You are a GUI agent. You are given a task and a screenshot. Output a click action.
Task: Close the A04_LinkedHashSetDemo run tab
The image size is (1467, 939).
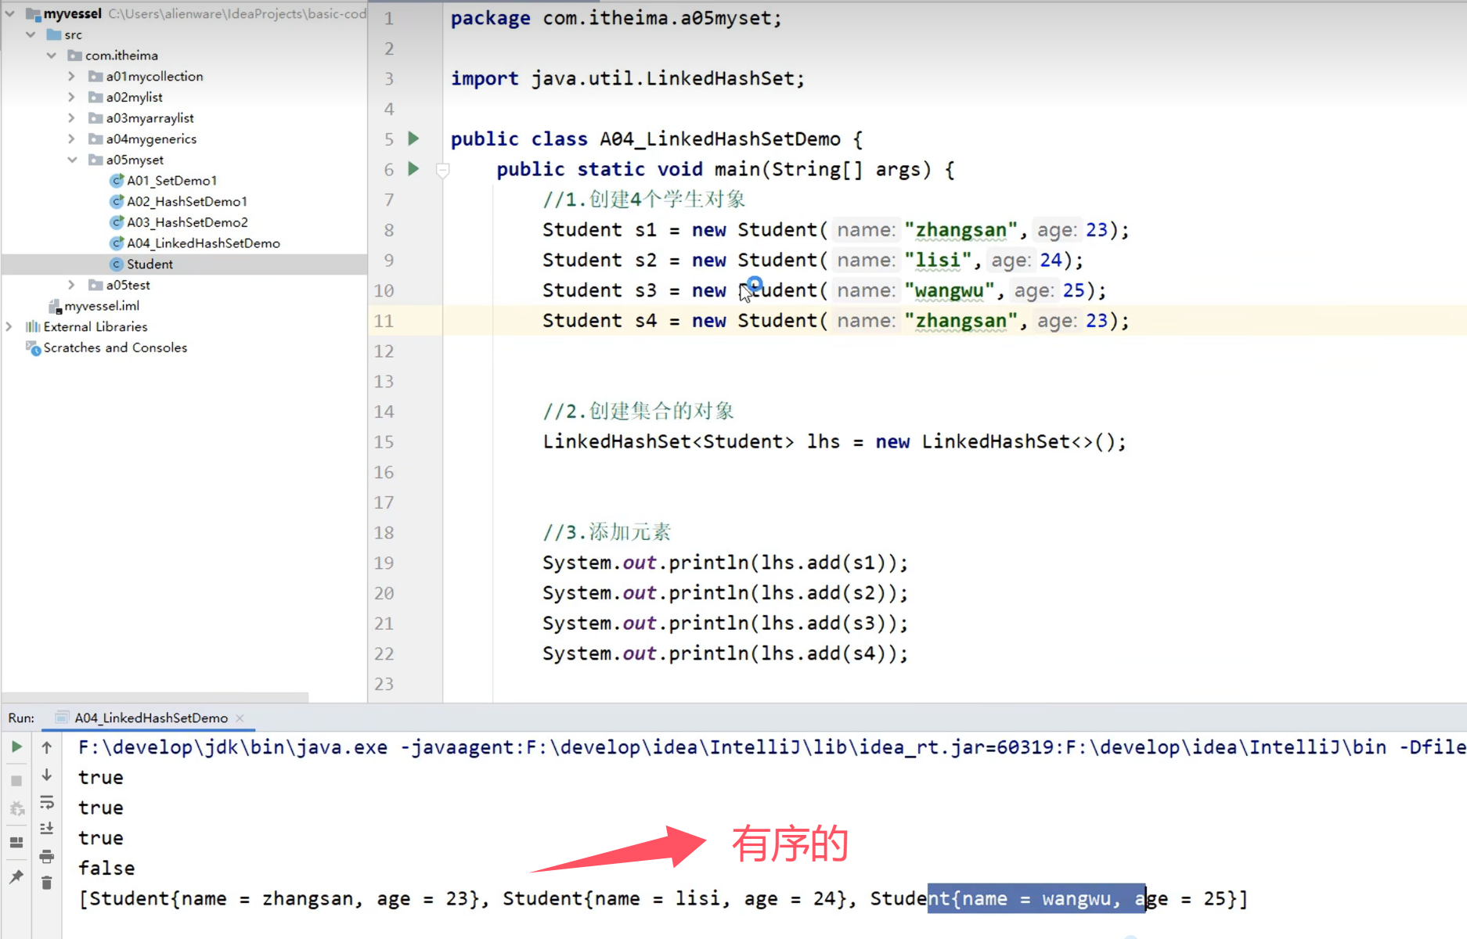pos(240,718)
